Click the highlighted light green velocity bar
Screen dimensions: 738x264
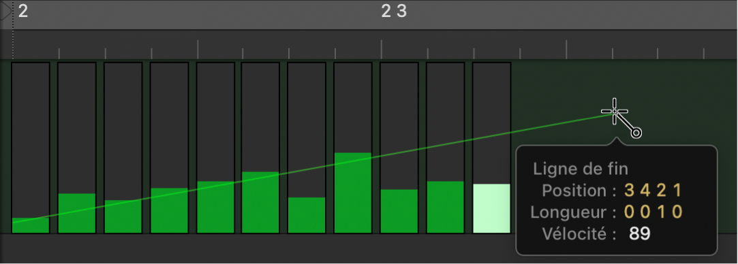coord(491,209)
